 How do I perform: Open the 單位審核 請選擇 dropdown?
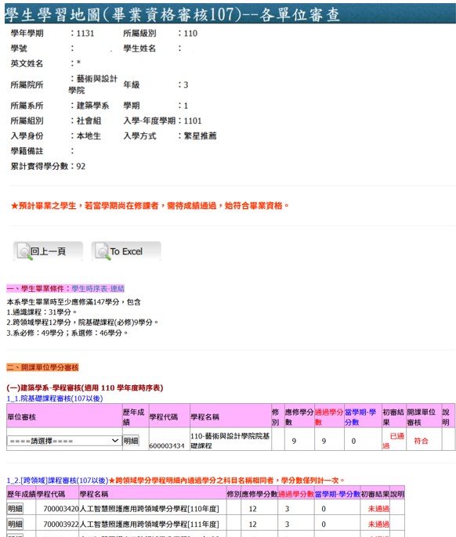click(x=64, y=441)
